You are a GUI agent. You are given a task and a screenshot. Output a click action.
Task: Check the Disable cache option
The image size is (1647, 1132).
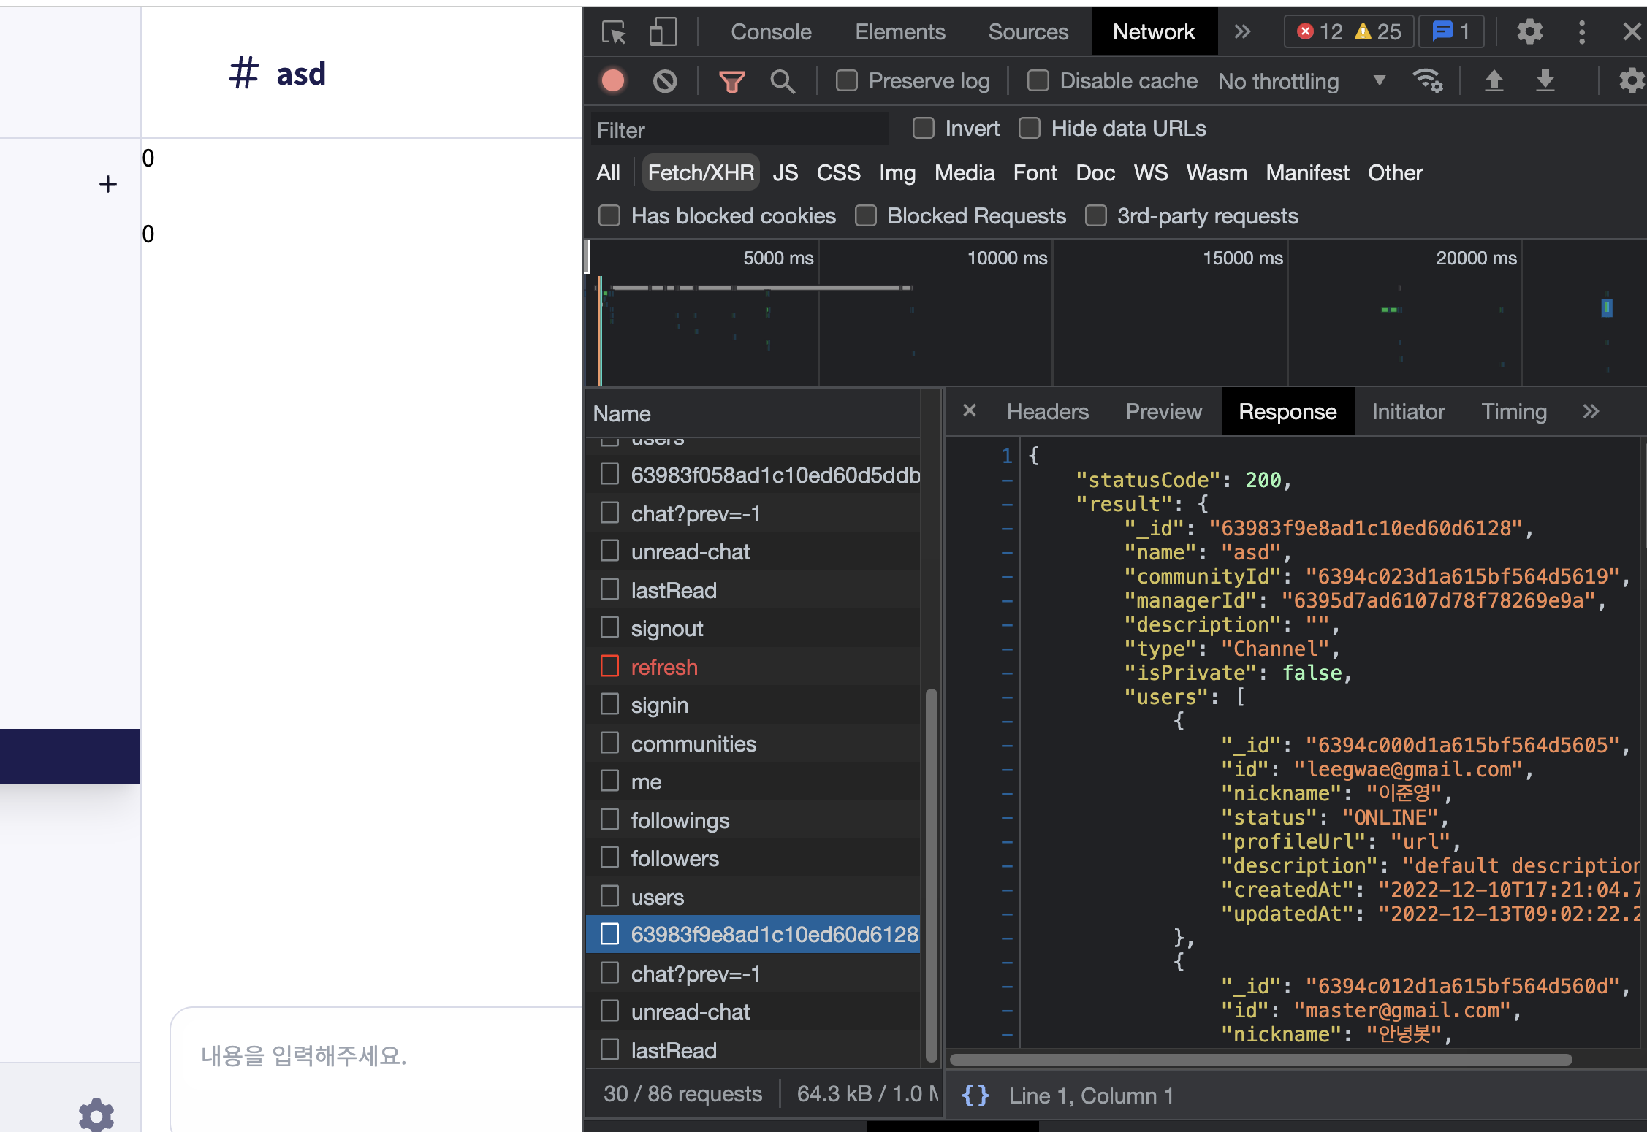(x=1038, y=81)
